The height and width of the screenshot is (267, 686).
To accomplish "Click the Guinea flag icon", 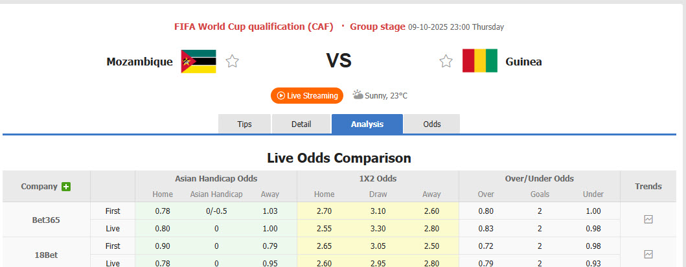I will tap(479, 61).
